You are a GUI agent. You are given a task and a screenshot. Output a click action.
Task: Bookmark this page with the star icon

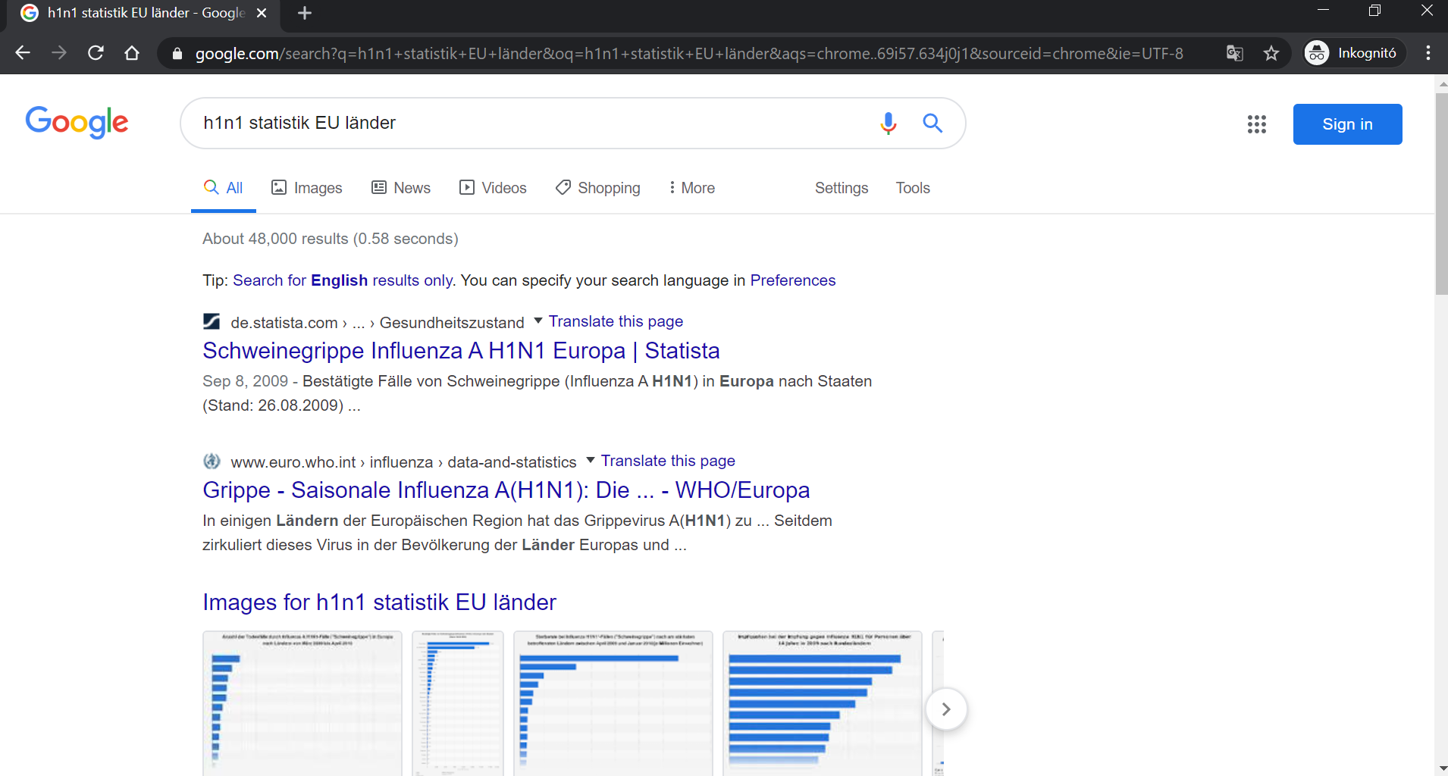[1271, 53]
